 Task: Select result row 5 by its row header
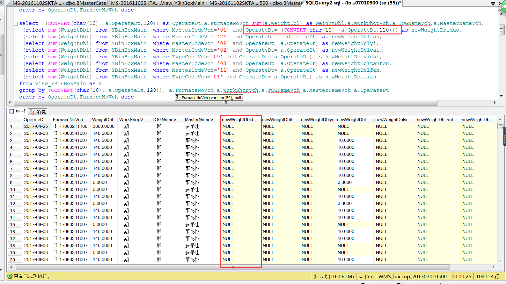pyautogui.click(x=15, y=155)
